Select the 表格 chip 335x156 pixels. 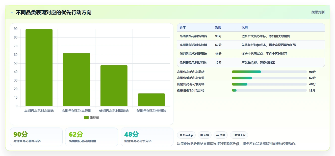point(204,135)
